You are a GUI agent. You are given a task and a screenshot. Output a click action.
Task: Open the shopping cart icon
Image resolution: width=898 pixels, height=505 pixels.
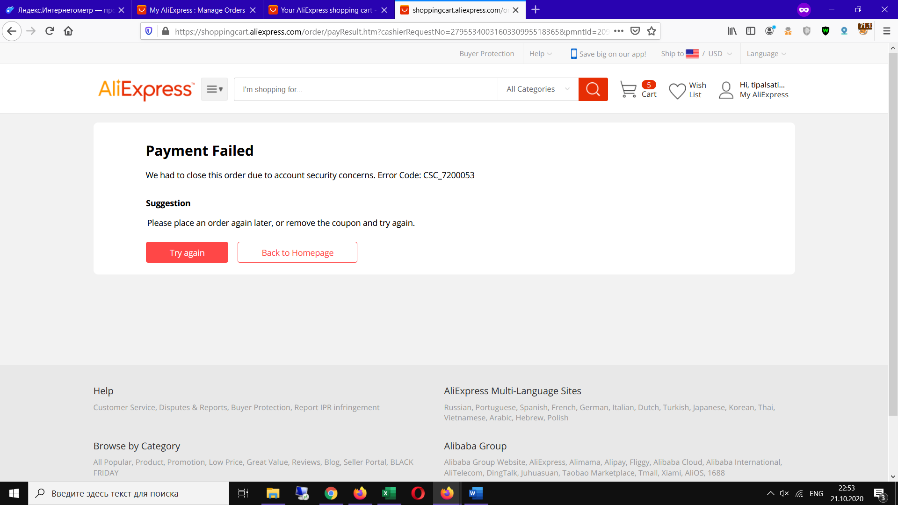coord(628,89)
